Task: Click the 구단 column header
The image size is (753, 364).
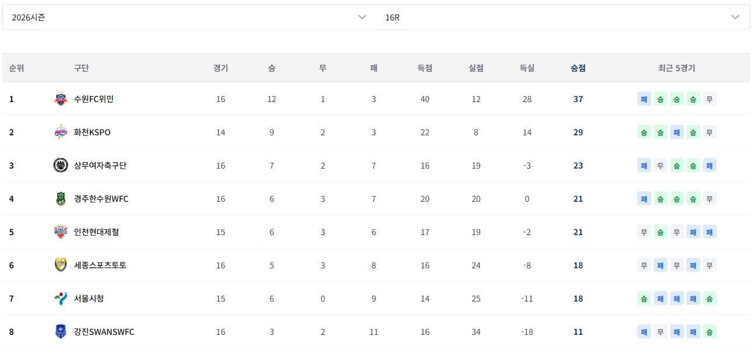Action: click(x=81, y=68)
